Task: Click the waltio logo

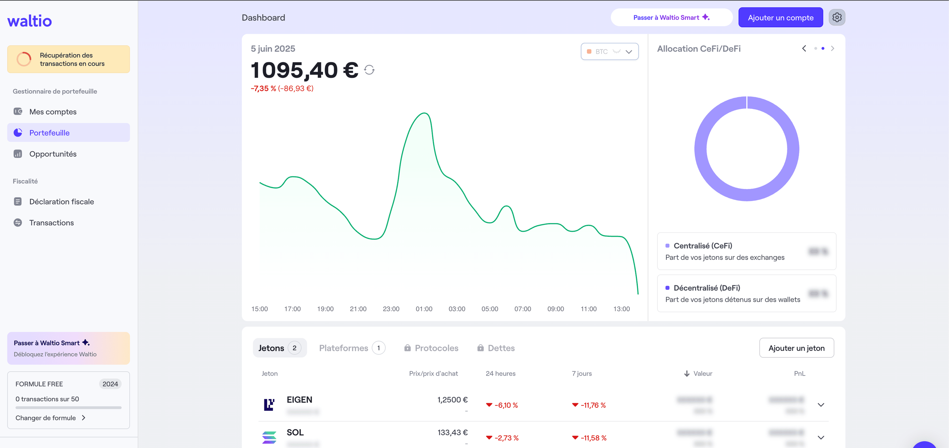Action: point(30,21)
